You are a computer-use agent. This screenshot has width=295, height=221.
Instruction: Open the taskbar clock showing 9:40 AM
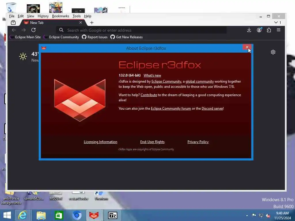282,216
